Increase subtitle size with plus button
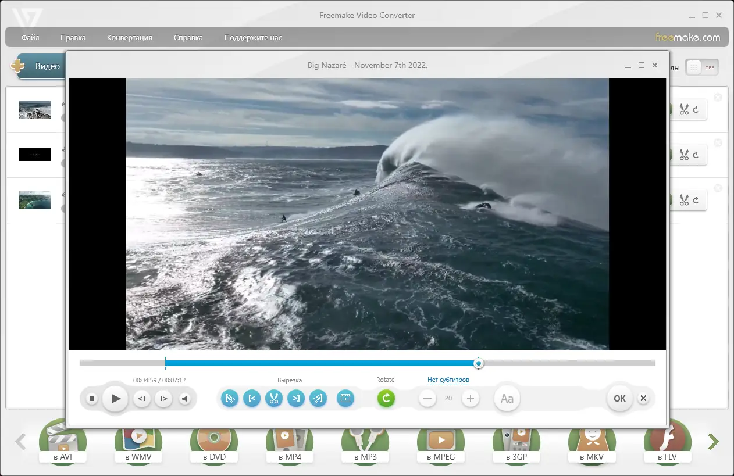 pyautogui.click(x=471, y=399)
